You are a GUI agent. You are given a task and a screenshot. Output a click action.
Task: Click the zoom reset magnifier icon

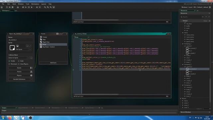pos(48,7)
